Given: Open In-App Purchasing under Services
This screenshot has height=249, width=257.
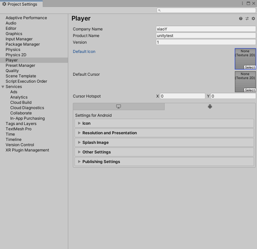Looking at the screenshot, I should [x=27, y=118].
